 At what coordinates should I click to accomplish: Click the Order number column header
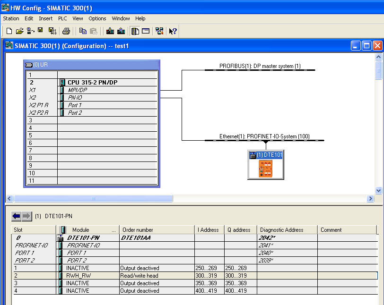[x=157, y=230]
